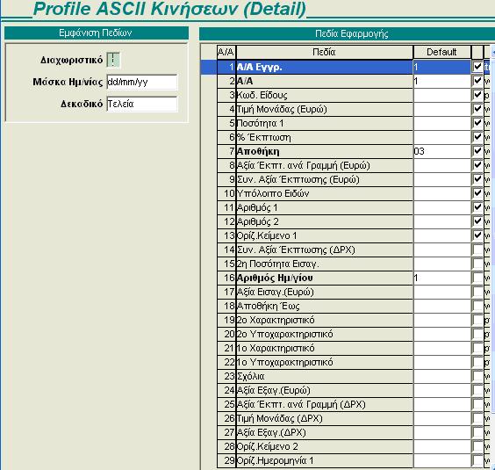Select the 1ο Χαρακτηριστικό row

[325, 348]
